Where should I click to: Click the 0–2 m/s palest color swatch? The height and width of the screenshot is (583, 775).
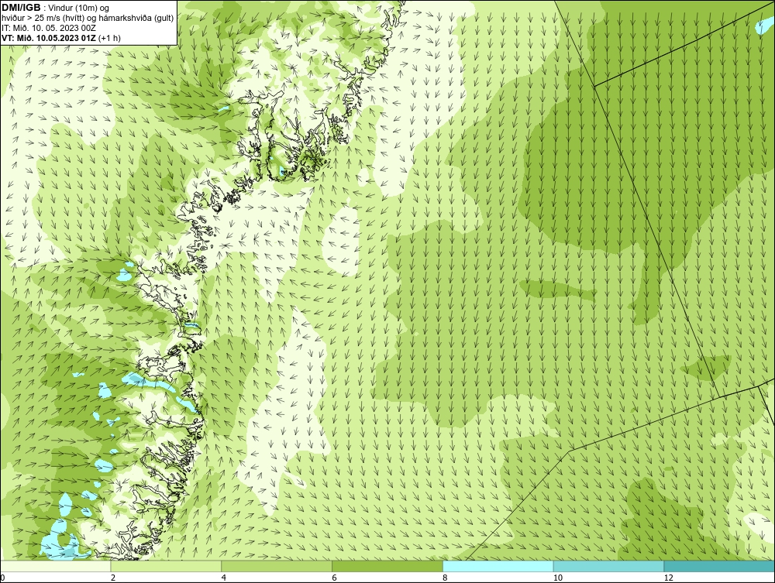[x=55, y=566]
